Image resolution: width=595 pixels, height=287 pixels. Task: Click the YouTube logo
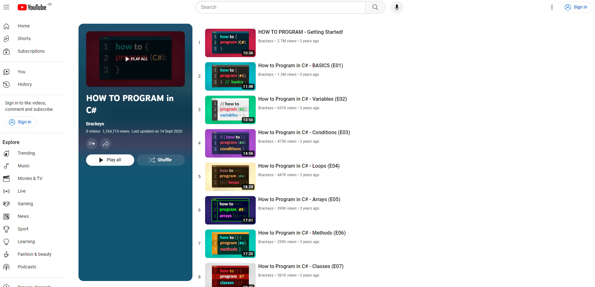[x=32, y=7]
